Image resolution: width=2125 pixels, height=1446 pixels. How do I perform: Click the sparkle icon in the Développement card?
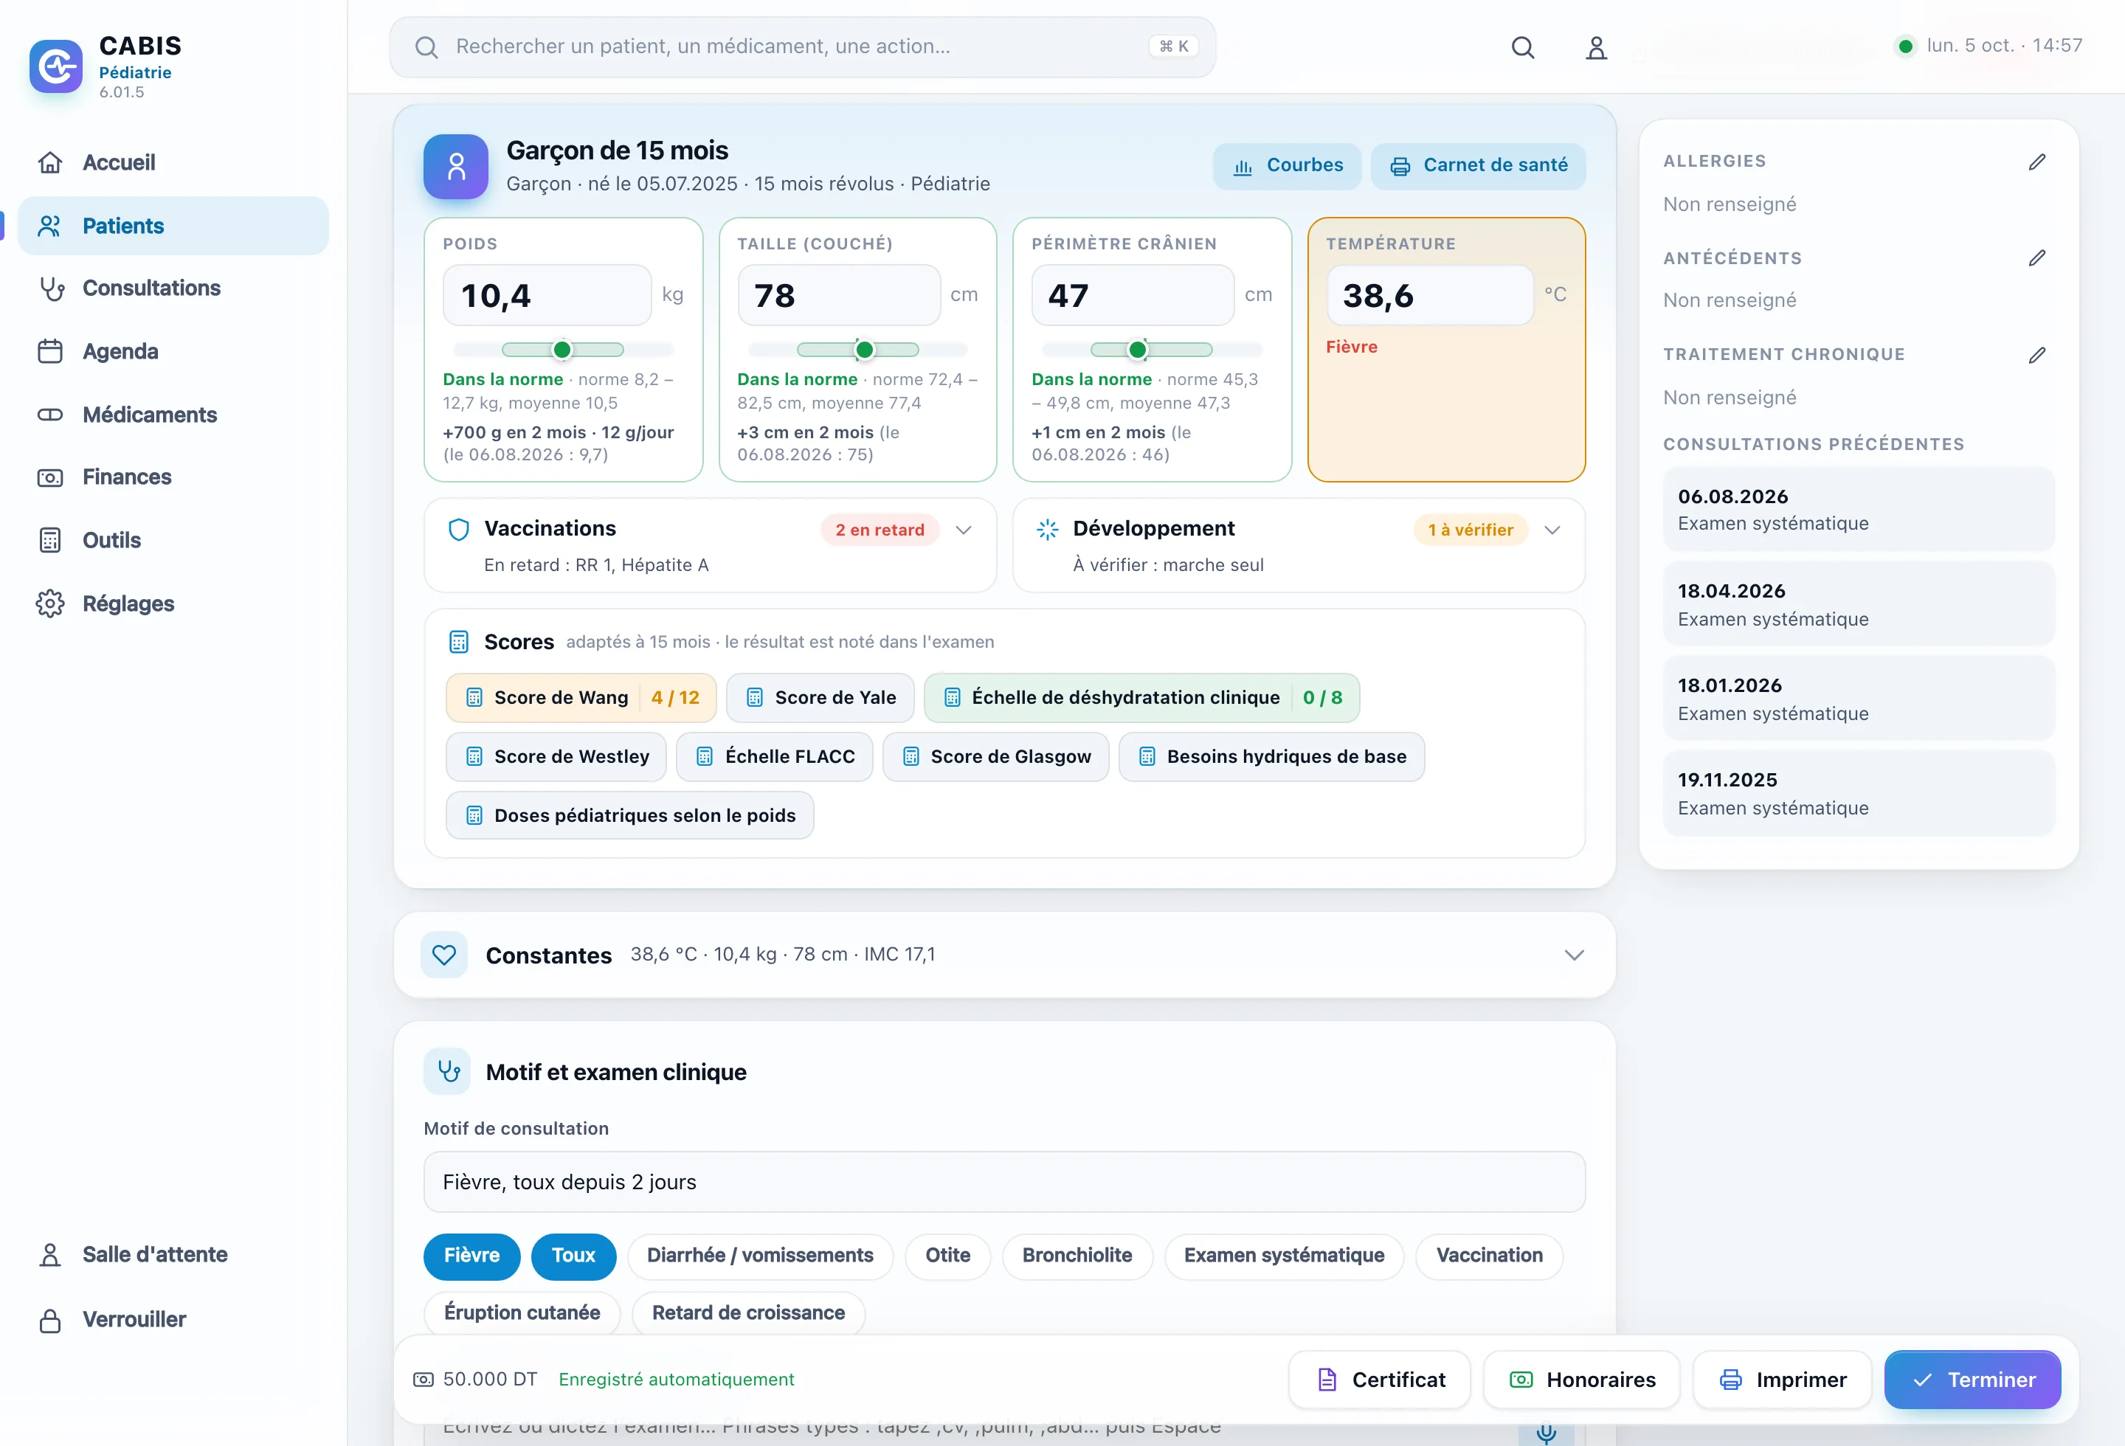pos(1047,529)
